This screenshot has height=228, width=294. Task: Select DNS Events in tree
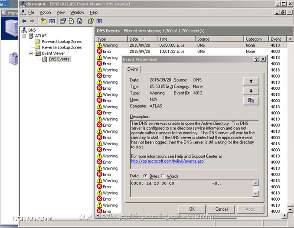point(59,59)
